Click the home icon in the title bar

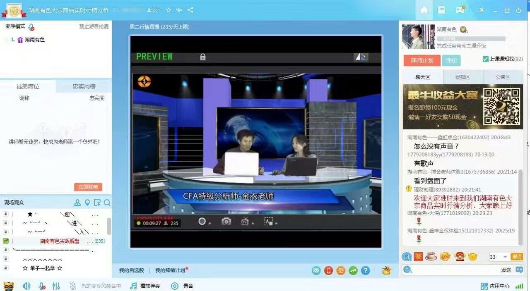pos(424,10)
